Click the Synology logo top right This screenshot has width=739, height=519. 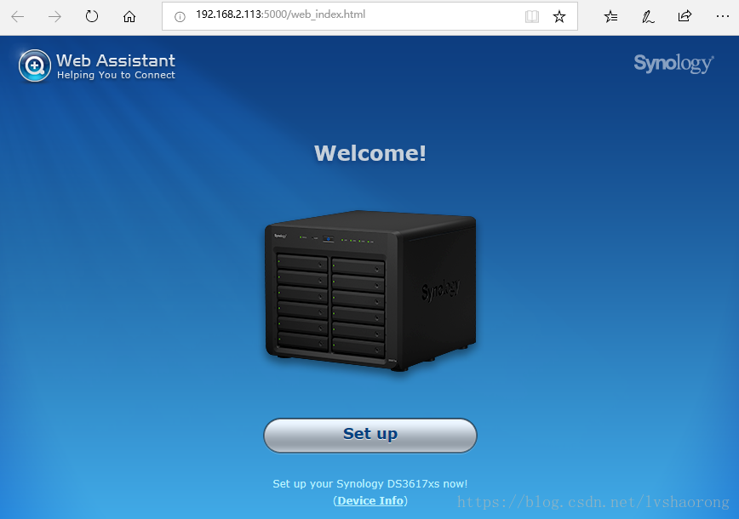coord(674,64)
